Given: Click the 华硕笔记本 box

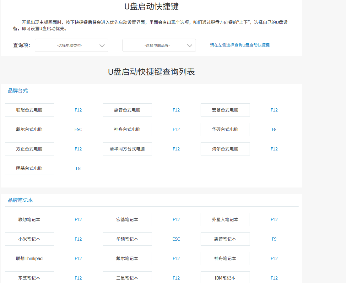Looking at the screenshot, I should click(x=127, y=239).
